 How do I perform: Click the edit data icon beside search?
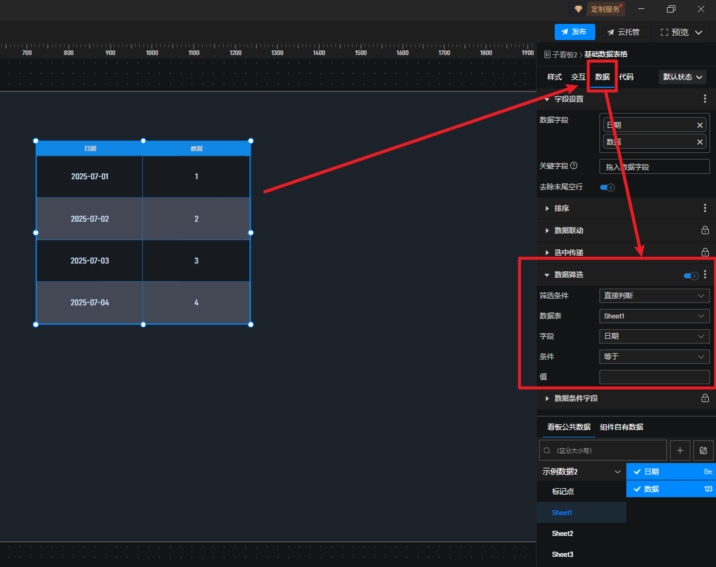703,450
